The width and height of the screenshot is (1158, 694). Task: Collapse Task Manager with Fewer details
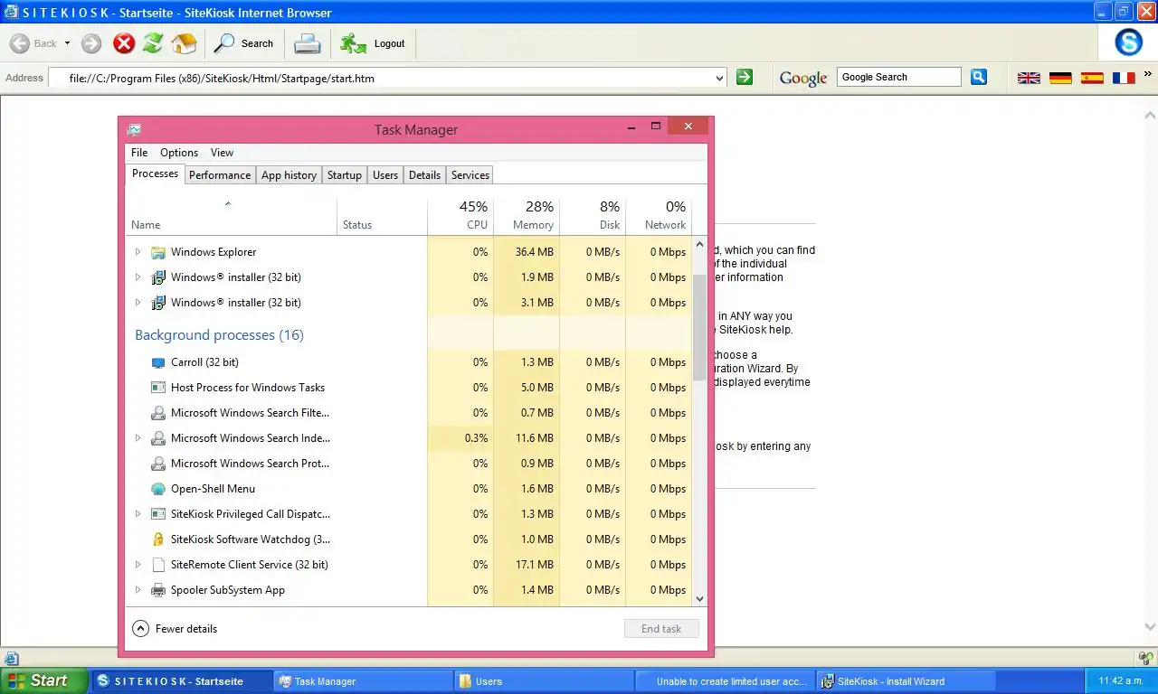pos(176,629)
